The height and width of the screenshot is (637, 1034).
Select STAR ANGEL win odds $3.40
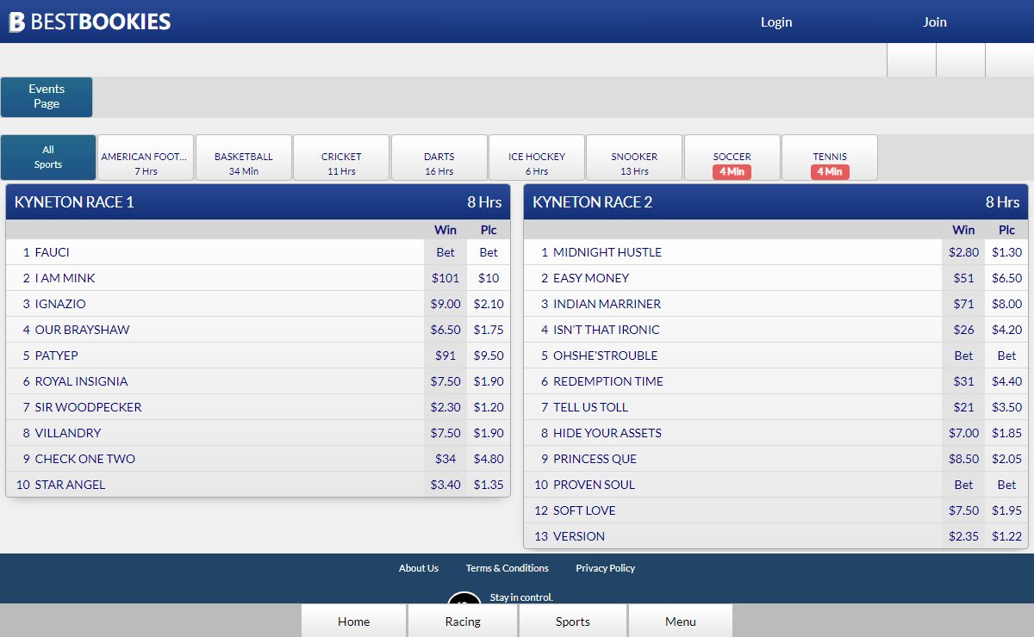tap(445, 485)
